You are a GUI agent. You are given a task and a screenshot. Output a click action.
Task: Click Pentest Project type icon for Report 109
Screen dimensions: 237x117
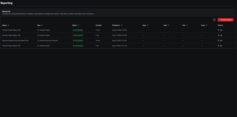(x=38, y=30)
